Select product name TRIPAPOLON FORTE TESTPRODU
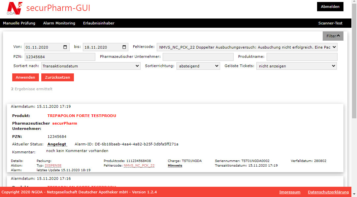Viewport: 357px width, 197px height. click(82, 116)
